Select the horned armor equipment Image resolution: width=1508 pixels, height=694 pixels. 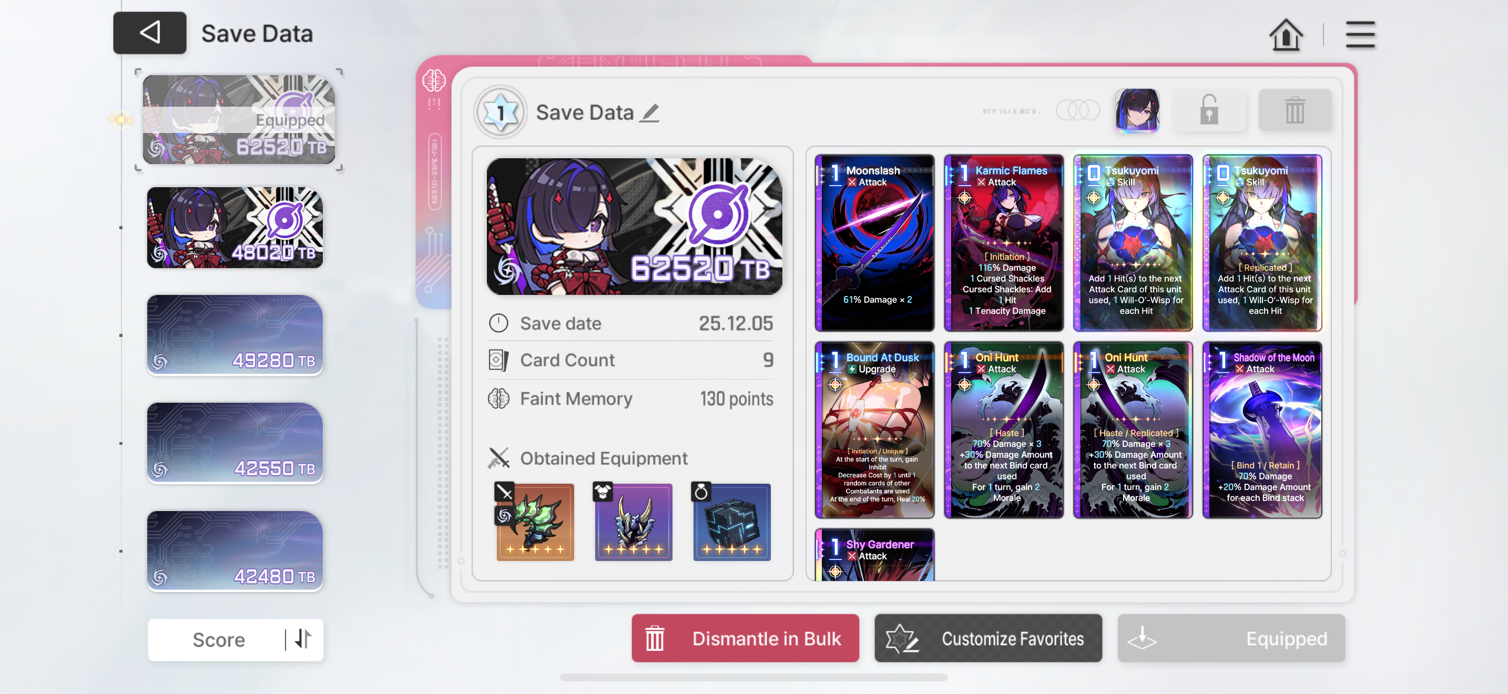(634, 522)
